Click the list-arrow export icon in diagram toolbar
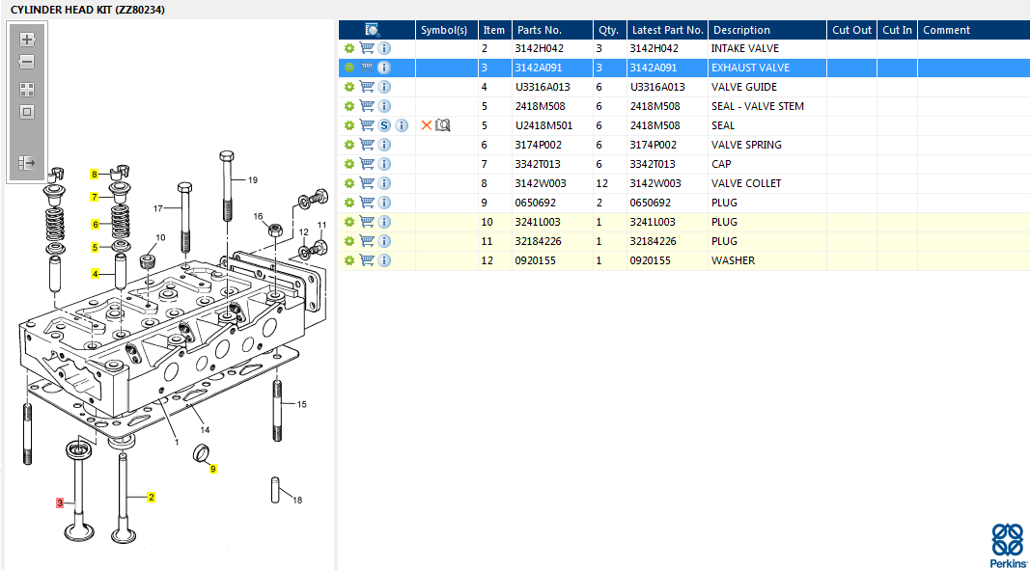1030x570 pixels. (27, 163)
